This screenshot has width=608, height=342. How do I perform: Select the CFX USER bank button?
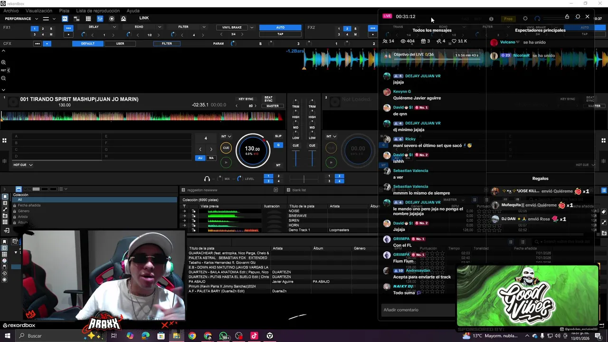(x=120, y=44)
